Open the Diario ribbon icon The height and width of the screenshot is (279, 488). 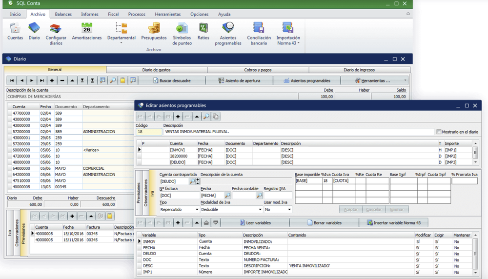click(x=34, y=31)
